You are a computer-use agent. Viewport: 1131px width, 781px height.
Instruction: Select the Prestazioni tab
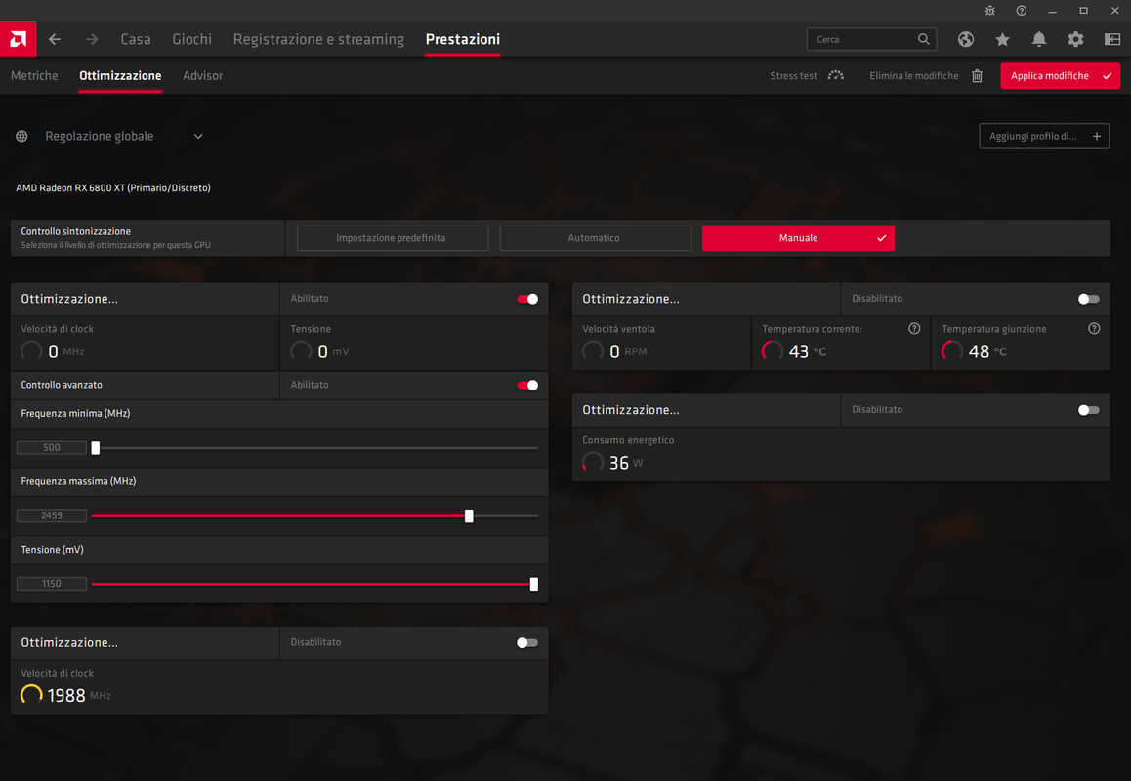pos(462,39)
